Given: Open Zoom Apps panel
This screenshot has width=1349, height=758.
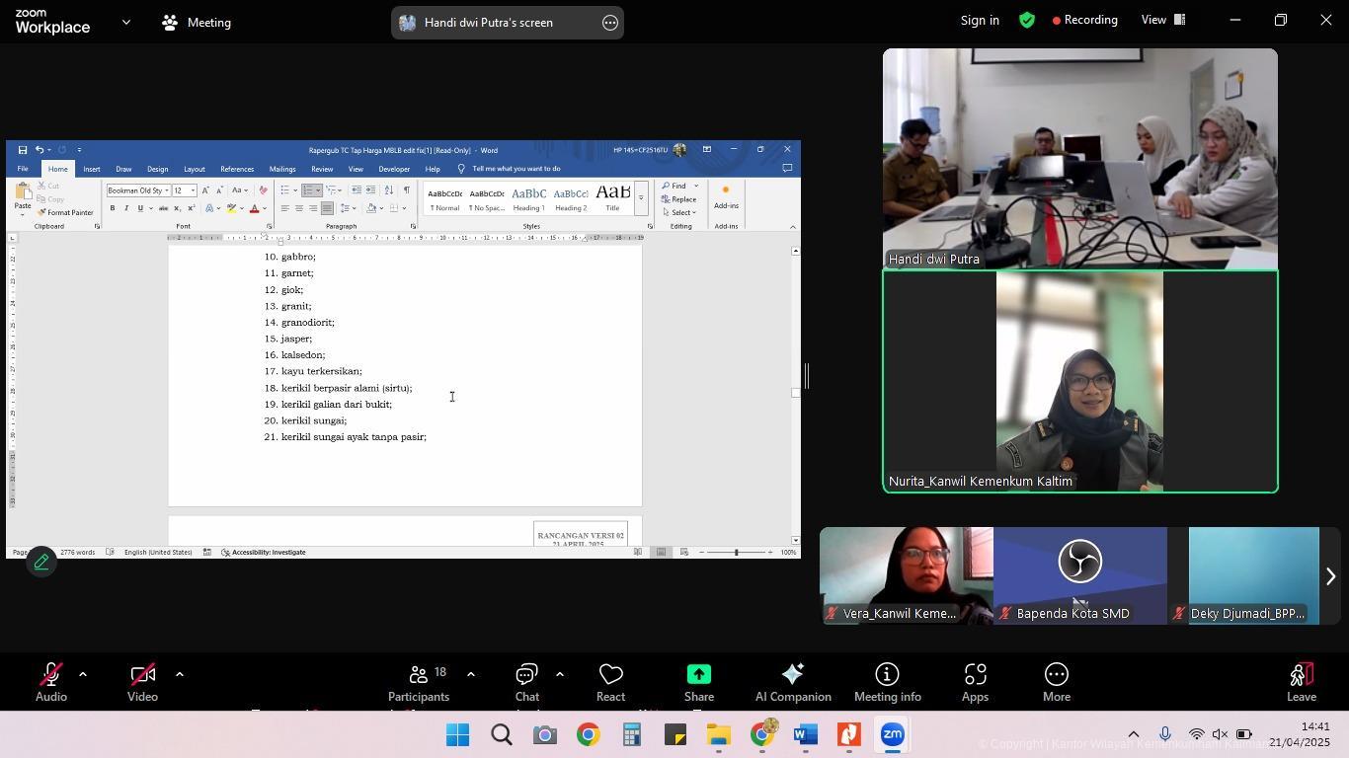Looking at the screenshot, I should tap(975, 682).
